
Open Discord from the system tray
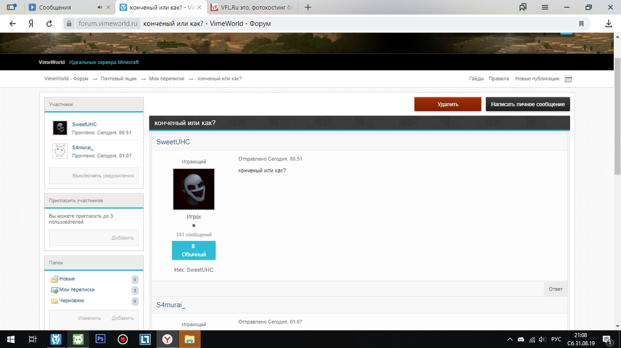click(521, 339)
